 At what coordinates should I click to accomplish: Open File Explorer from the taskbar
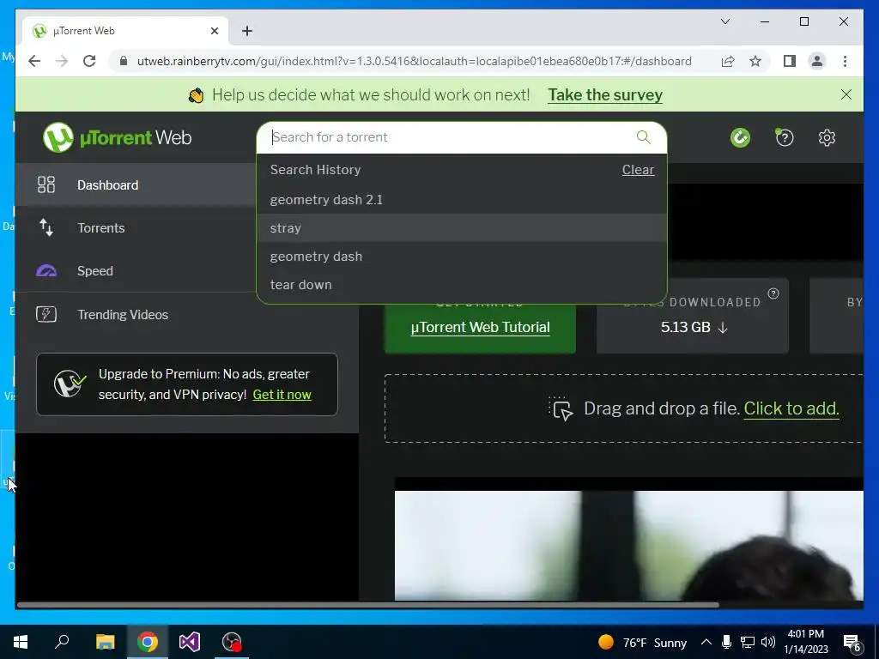click(105, 642)
